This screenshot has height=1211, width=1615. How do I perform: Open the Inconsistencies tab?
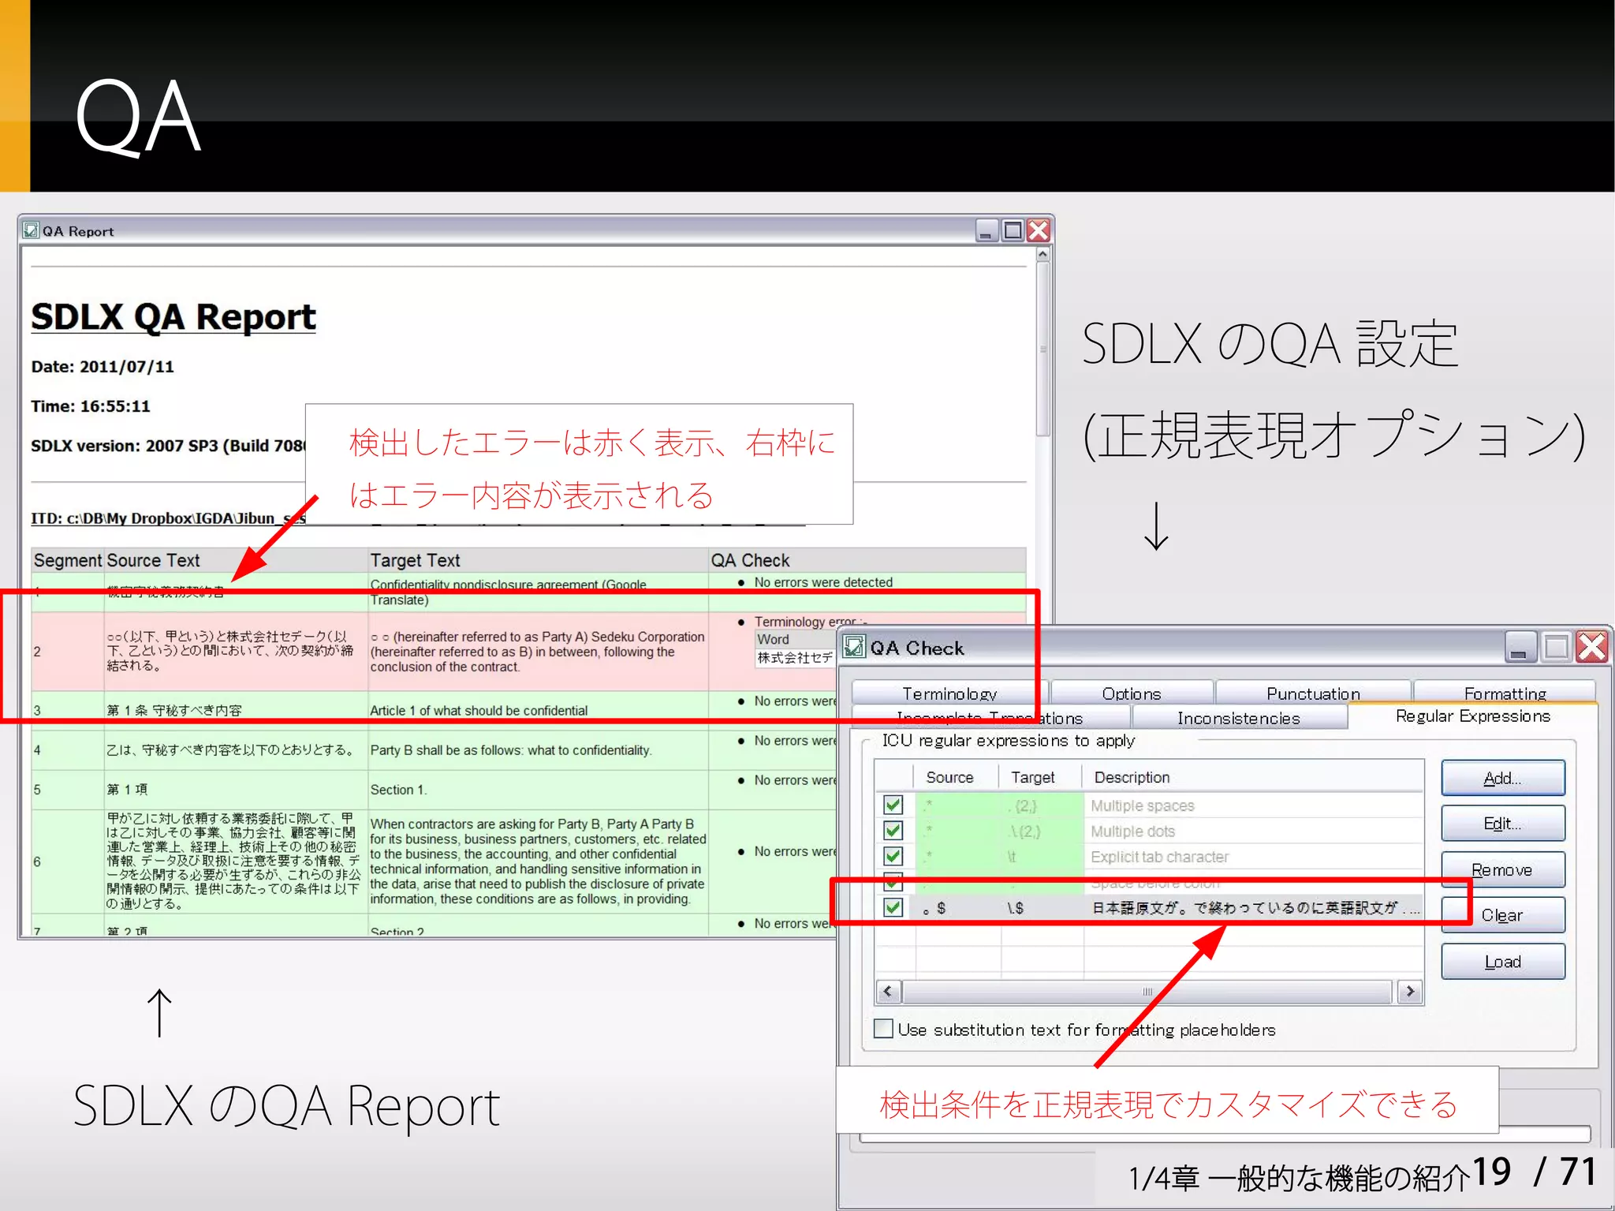click(1239, 718)
